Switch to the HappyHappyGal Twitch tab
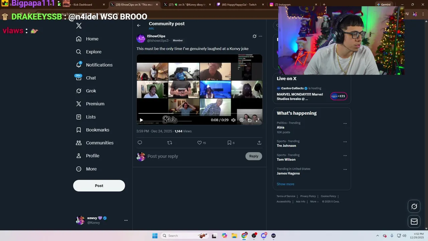This screenshot has height=241, width=428. [240, 4]
